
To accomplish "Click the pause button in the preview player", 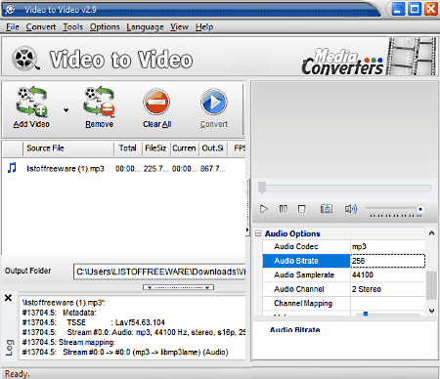I will click(x=283, y=209).
